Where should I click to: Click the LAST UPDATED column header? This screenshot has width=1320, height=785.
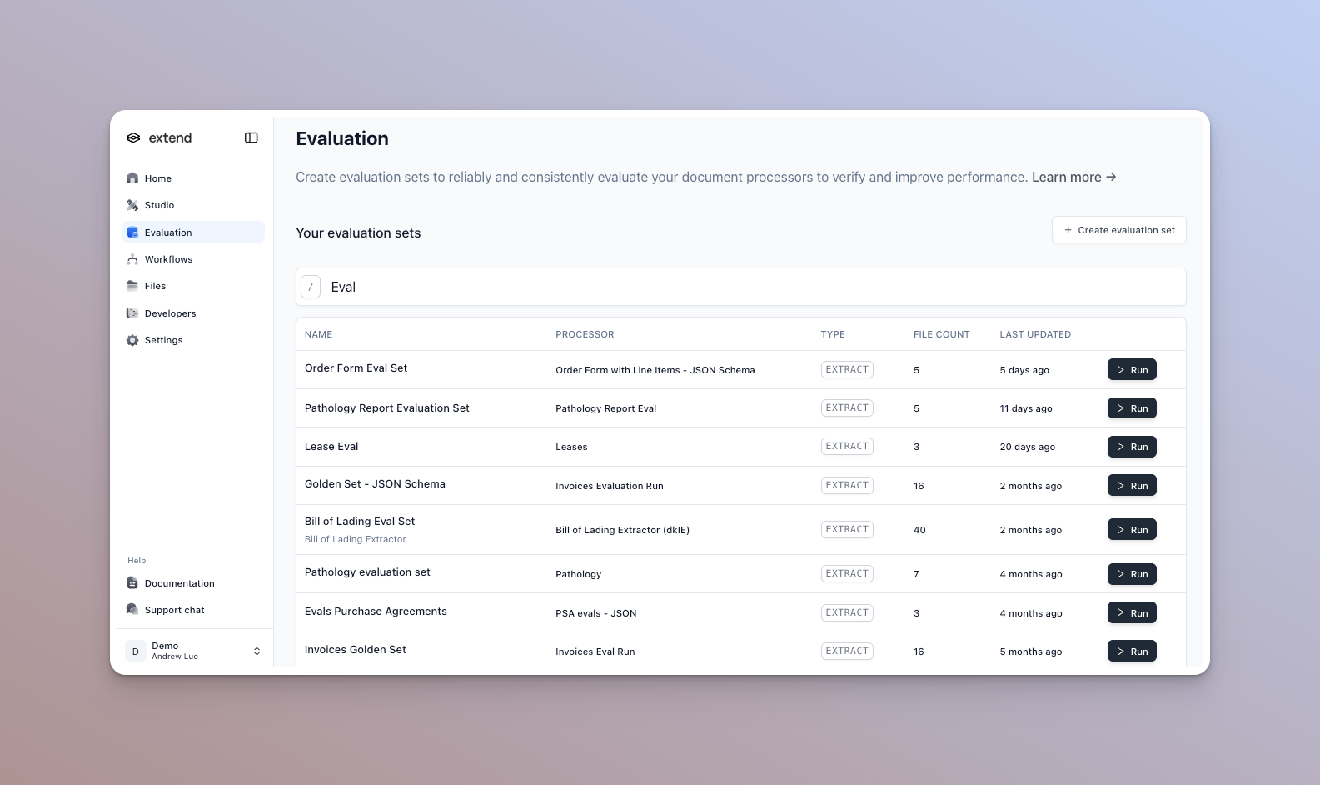coord(1035,334)
